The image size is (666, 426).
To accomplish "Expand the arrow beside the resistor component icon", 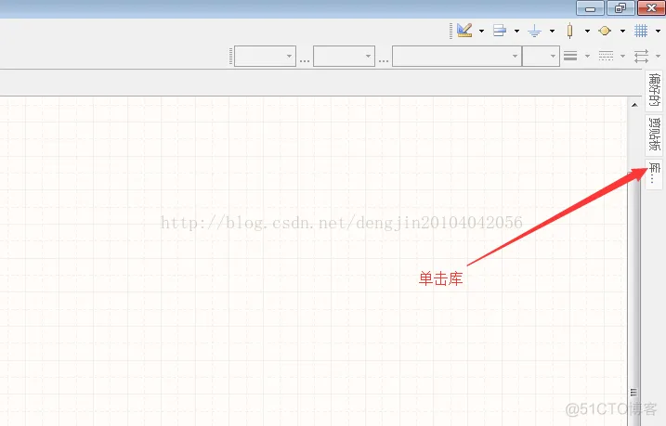I will (x=587, y=31).
